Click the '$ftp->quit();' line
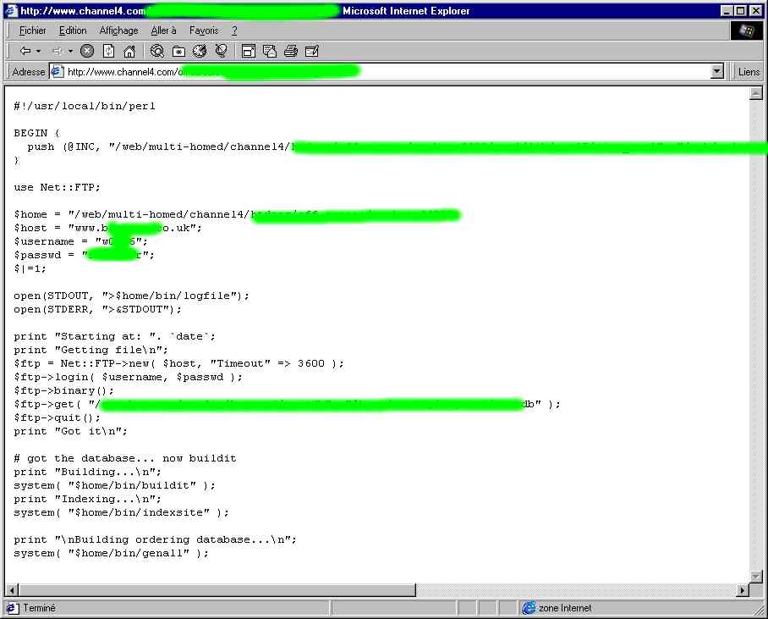The image size is (768, 619). [x=57, y=418]
